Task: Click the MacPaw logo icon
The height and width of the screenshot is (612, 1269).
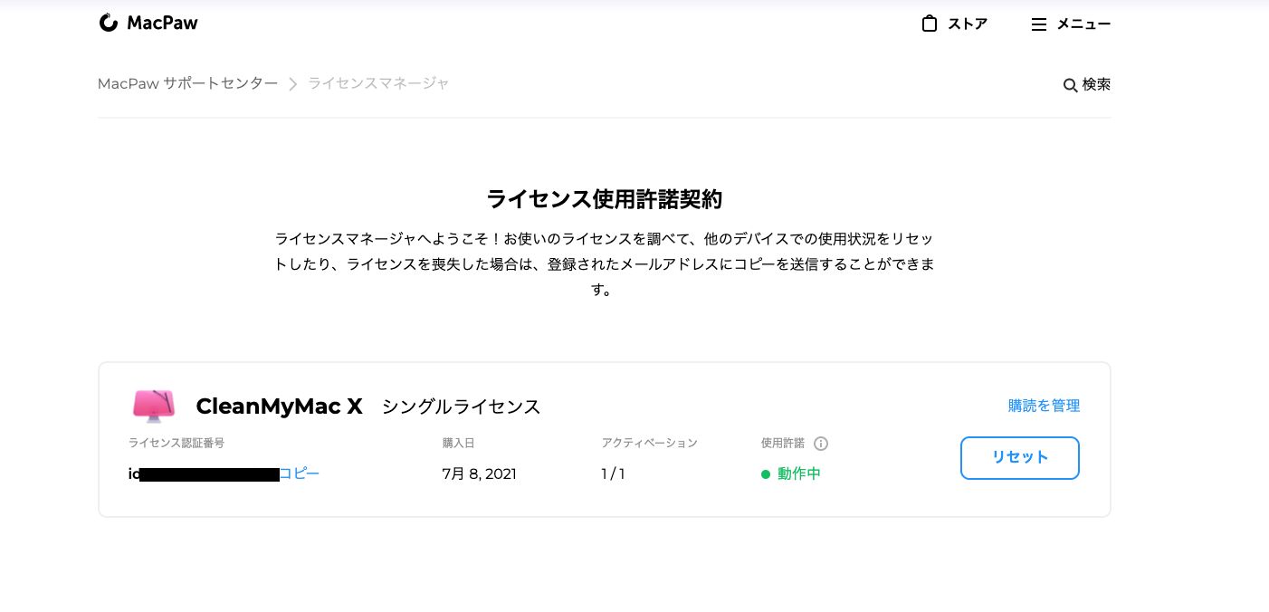Action: [x=109, y=24]
